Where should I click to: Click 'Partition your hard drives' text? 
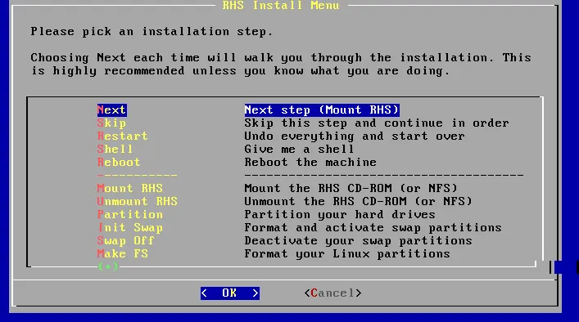(340, 214)
